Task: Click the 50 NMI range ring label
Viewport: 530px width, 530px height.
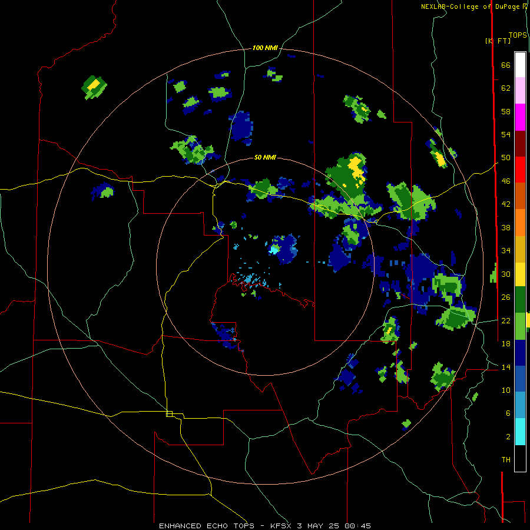Action: tap(265, 157)
